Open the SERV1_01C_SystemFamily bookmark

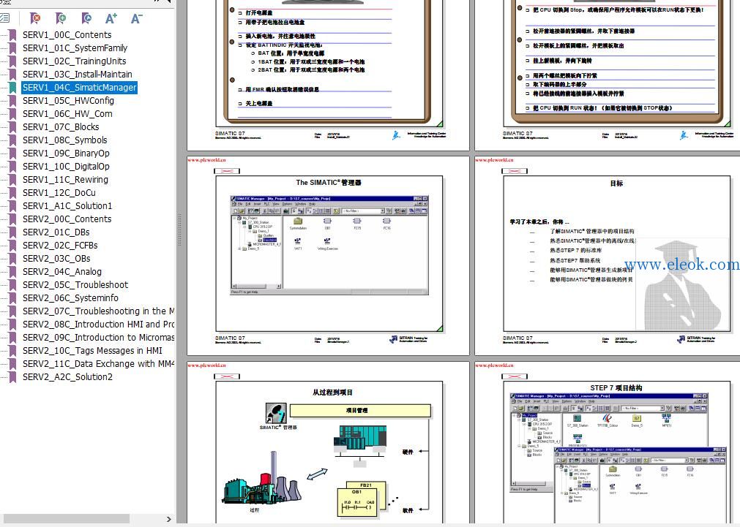coord(75,48)
